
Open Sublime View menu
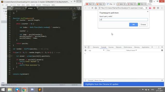point(23,5)
